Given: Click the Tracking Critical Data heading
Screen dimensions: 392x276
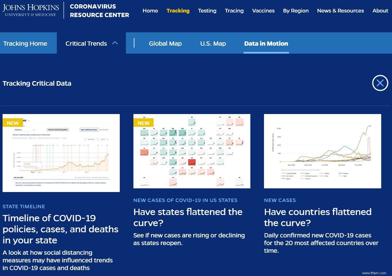Looking at the screenshot, I should click(37, 83).
